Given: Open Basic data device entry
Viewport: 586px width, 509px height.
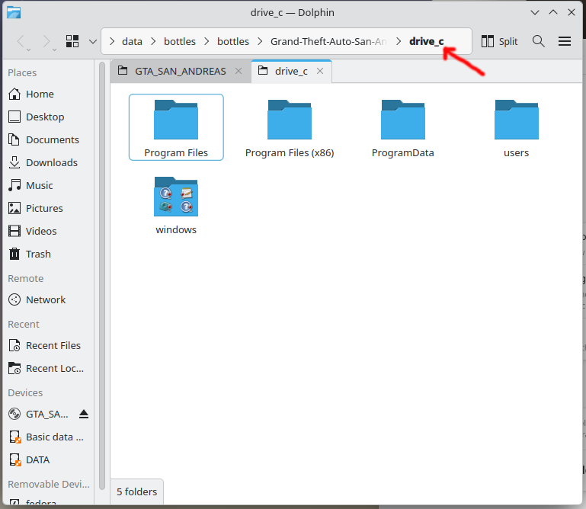Looking at the screenshot, I should [x=49, y=437].
